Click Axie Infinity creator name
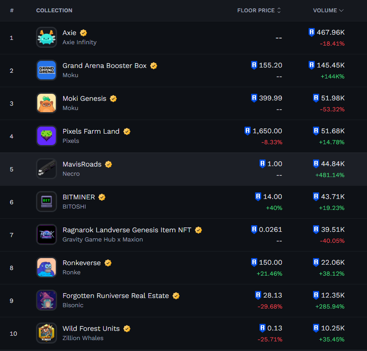The image size is (367, 351). tap(79, 43)
